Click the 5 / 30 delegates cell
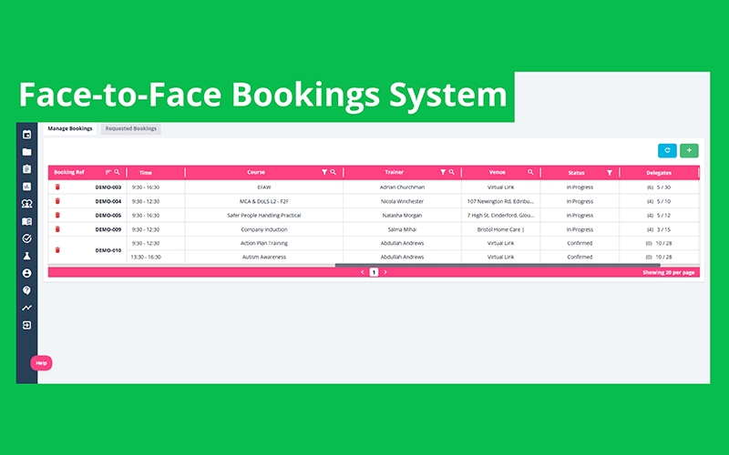Viewport: 729px width, 455px height. (659, 187)
